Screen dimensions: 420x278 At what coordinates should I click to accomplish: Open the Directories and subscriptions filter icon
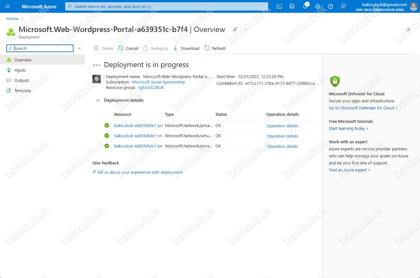(292, 6)
